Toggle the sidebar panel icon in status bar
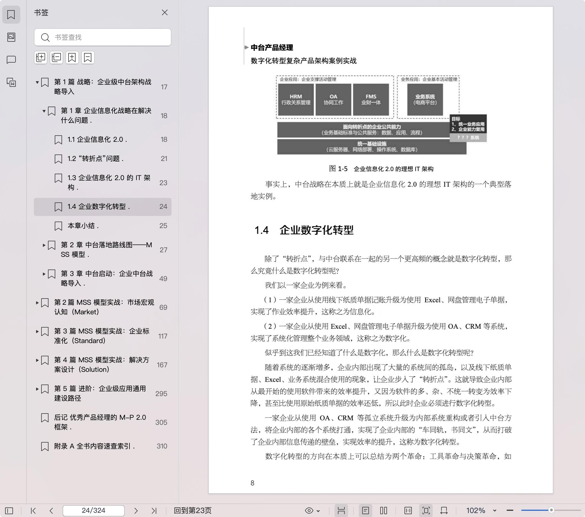Viewport: 585px width, 517px height. [9, 511]
